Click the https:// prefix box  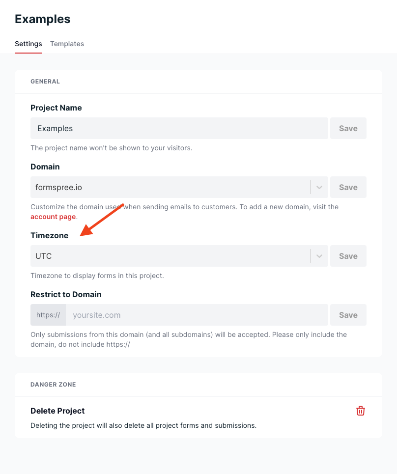click(x=48, y=315)
